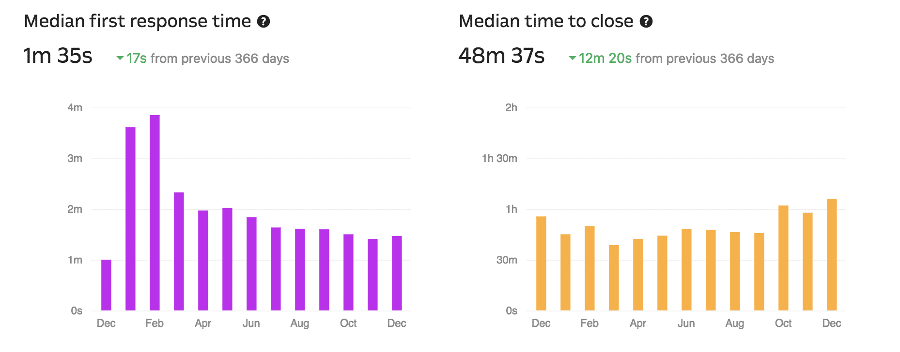Click the Median first response time heading

tap(138, 22)
